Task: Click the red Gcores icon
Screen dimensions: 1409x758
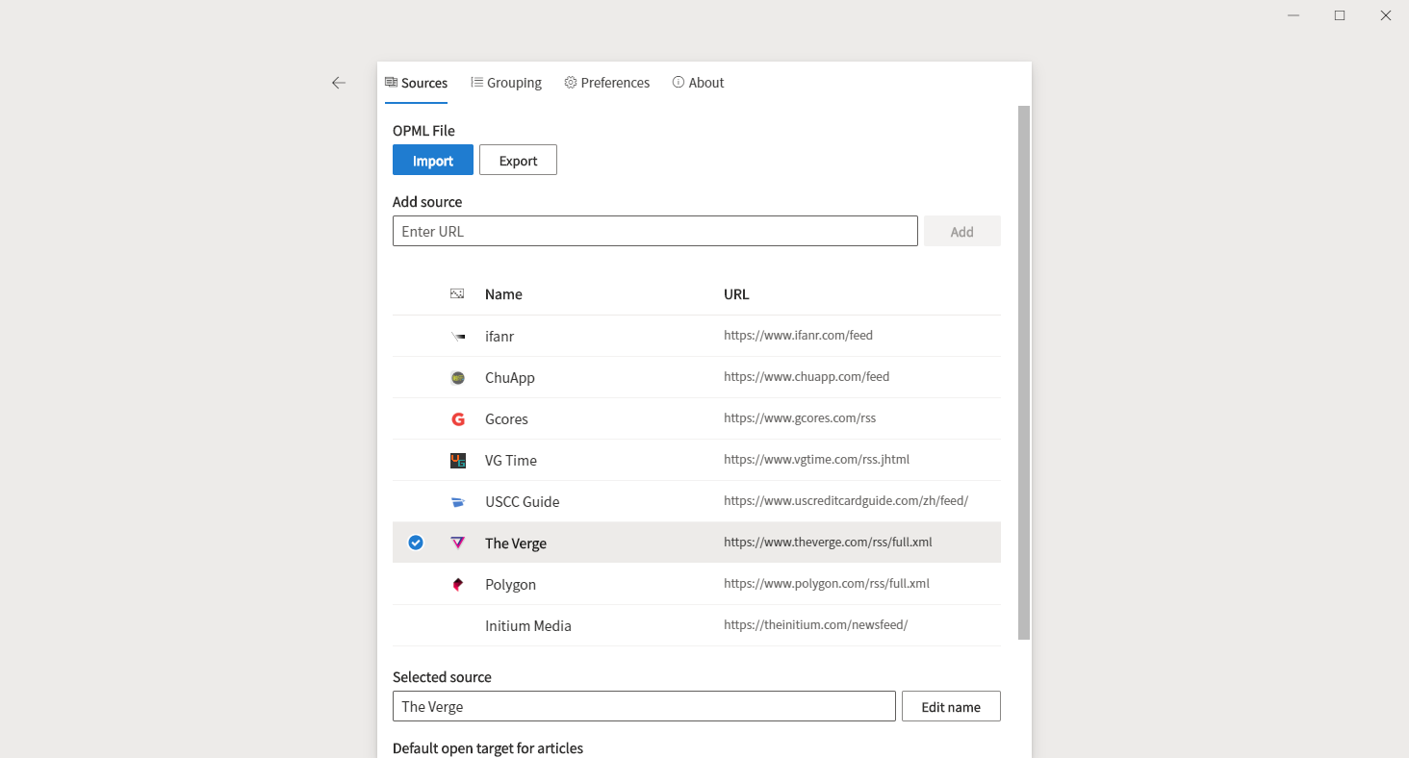Action: [457, 418]
